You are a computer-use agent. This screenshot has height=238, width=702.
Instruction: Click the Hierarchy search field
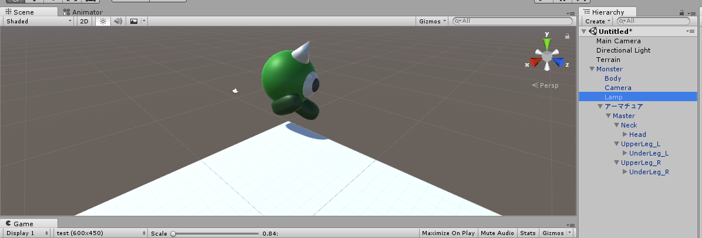pos(654,21)
